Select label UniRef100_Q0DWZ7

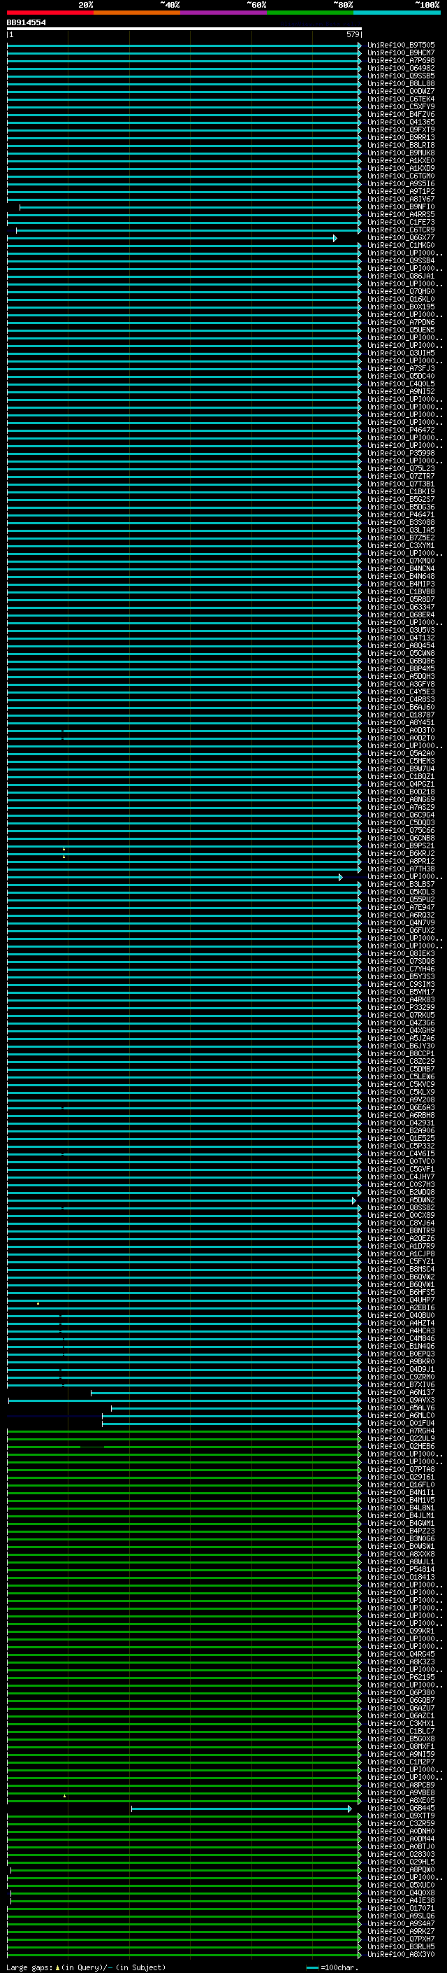401,91
